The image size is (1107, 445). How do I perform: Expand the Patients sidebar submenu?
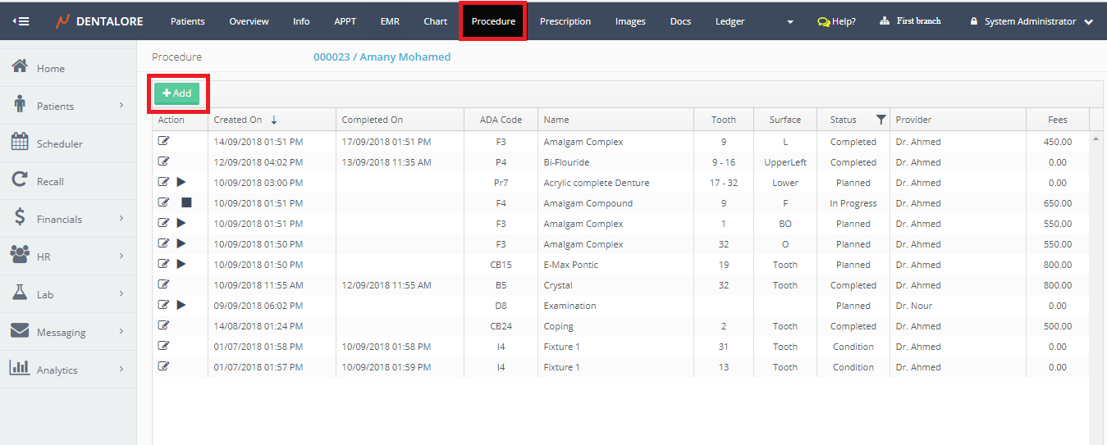tap(121, 106)
